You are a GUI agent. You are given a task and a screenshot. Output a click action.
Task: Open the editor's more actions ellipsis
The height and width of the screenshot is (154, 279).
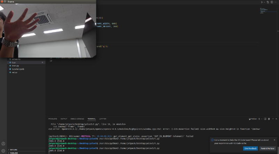[276, 2]
